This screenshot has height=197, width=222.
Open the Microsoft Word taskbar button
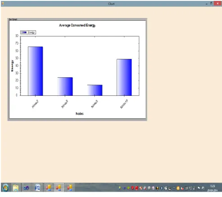tap(37, 188)
